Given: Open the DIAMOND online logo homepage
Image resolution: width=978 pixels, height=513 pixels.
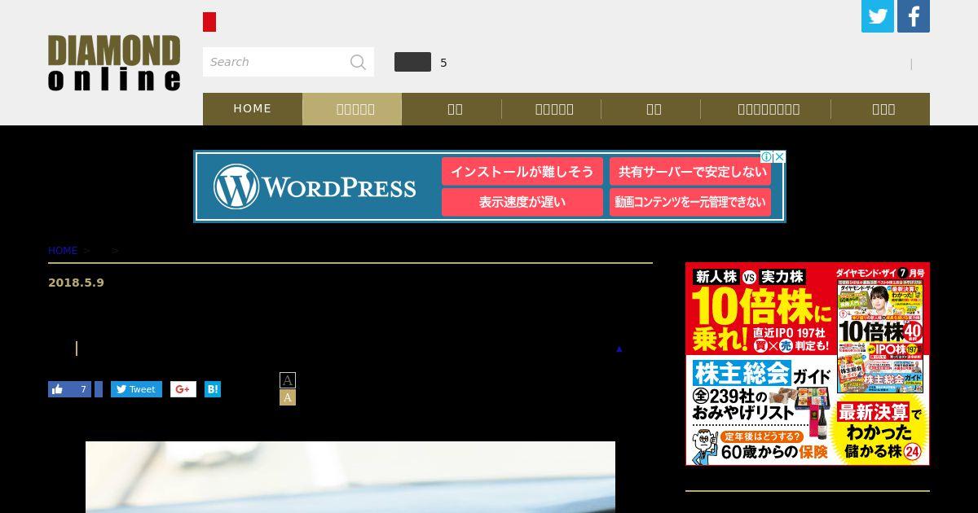Looking at the screenshot, I should tap(114, 63).
